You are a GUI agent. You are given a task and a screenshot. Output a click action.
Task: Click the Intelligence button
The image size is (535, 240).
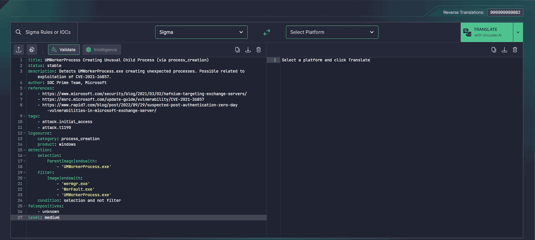click(102, 50)
